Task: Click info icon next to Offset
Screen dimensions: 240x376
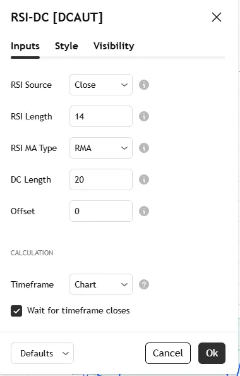Action: (x=144, y=211)
